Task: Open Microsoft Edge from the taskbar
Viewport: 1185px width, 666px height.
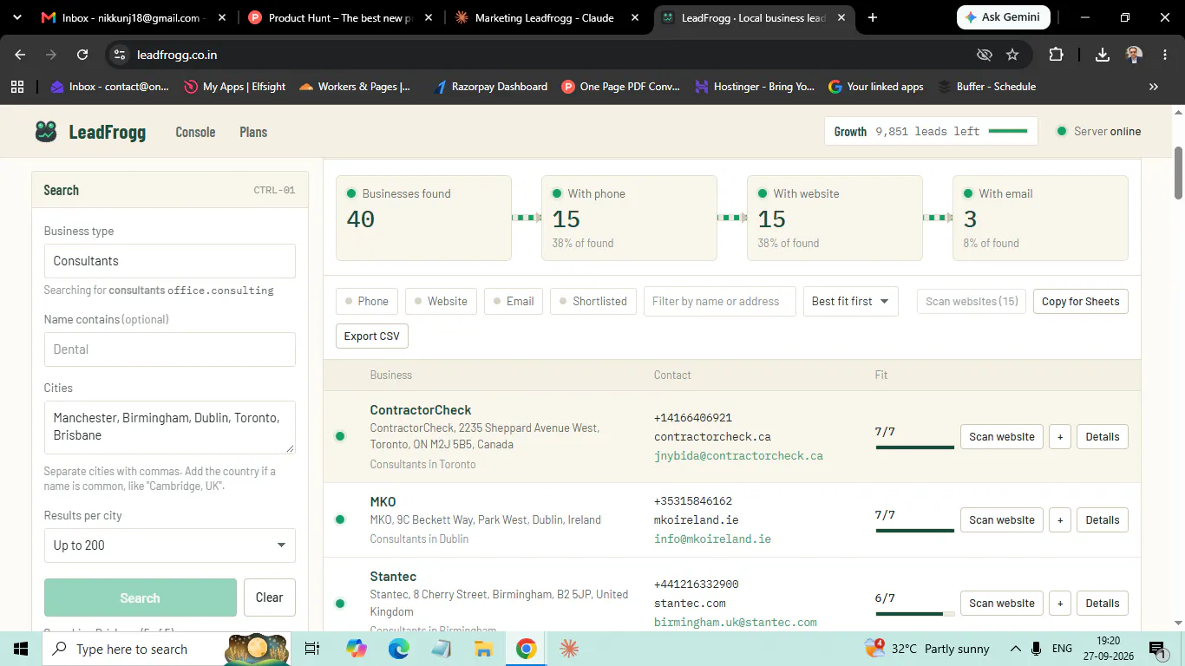Action: pyautogui.click(x=398, y=649)
